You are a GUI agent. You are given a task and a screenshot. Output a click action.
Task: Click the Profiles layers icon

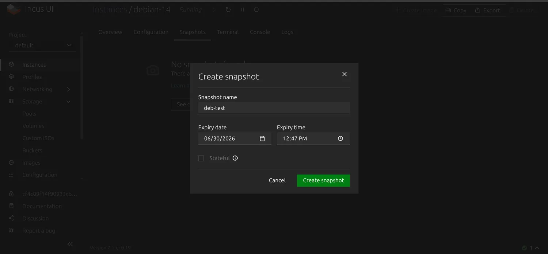click(11, 77)
